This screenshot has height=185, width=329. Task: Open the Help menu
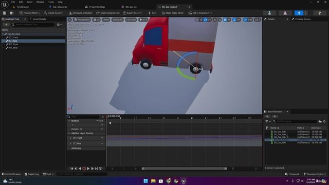[x=60, y=2]
